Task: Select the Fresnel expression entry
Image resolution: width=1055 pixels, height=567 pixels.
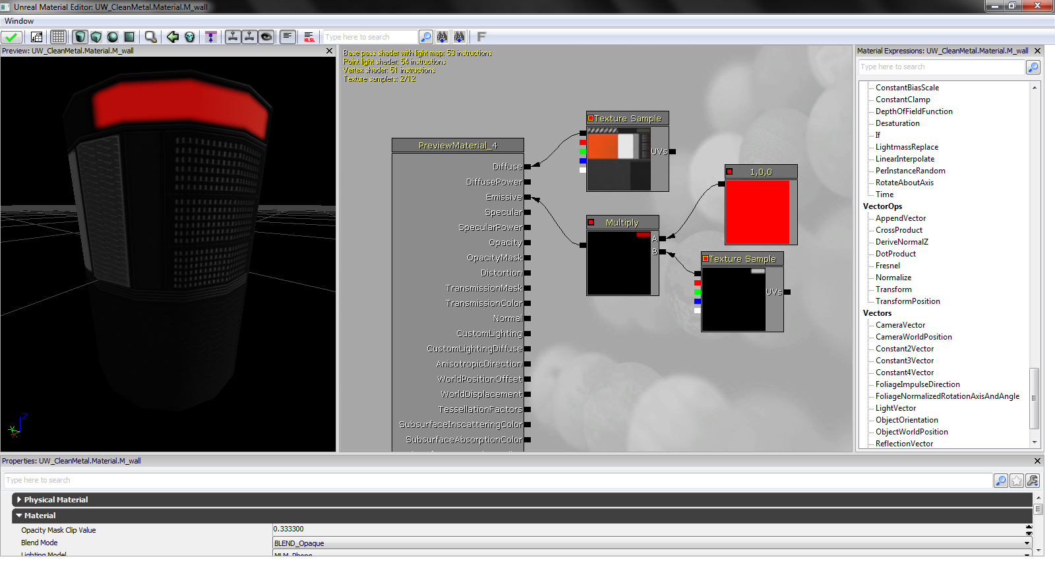Action: tap(888, 266)
